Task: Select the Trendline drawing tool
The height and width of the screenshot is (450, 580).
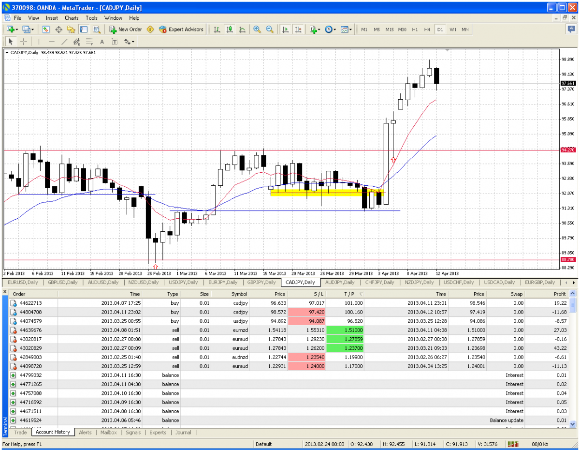Action: tap(64, 42)
